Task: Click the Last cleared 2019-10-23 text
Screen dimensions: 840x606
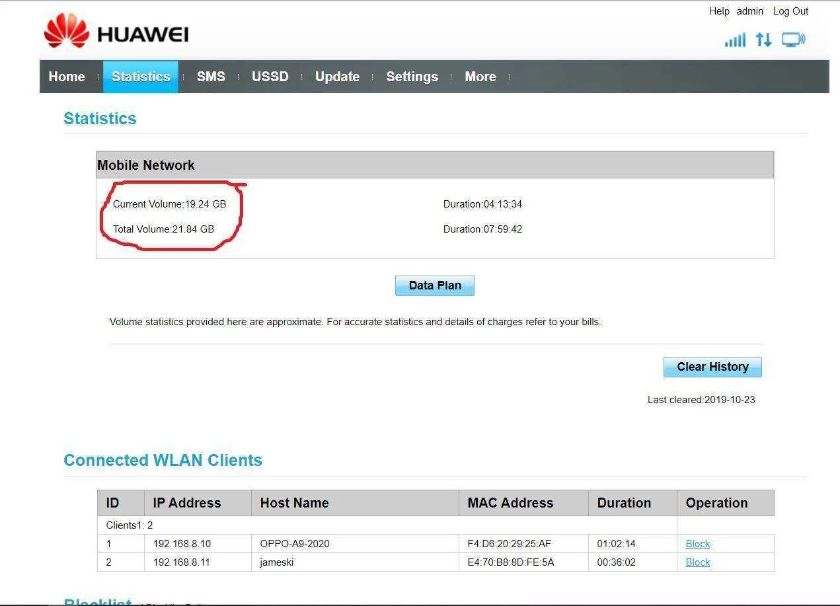Action: click(x=701, y=400)
